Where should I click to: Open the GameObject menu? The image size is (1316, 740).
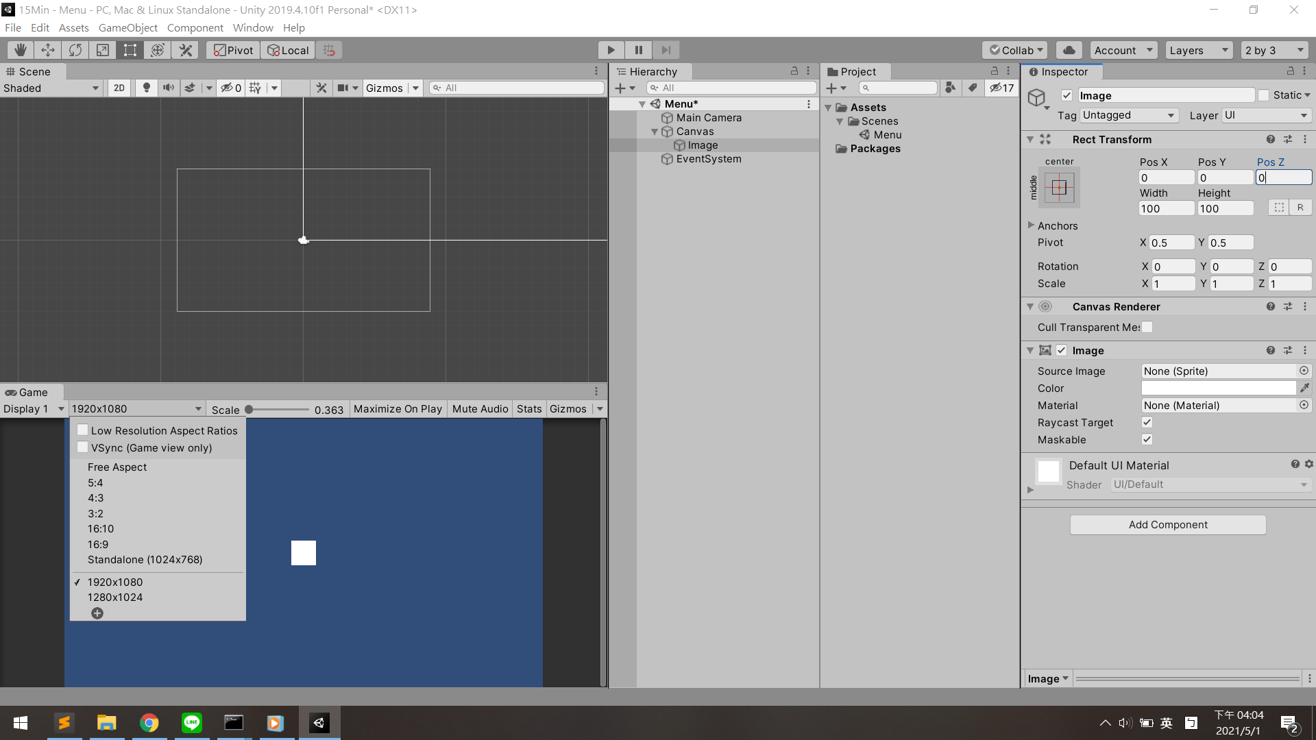click(x=128, y=28)
